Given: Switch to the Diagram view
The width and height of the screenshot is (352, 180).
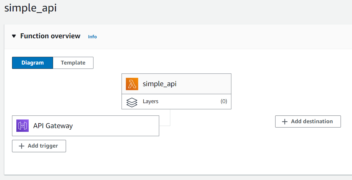Looking at the screenshot, I should [33, 63].
